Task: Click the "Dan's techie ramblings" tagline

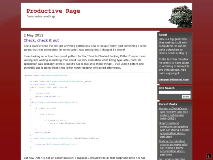Action: click(x=41, y=17)
